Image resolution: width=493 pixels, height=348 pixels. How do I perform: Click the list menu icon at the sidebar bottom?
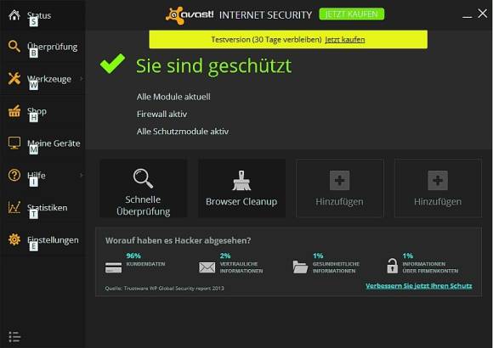(x=14, y=337)
